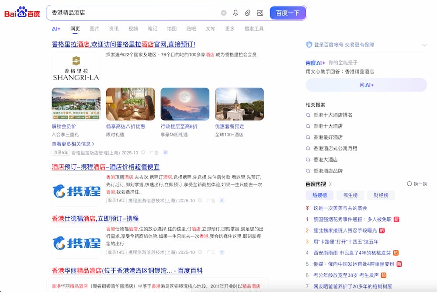This screenshot has width=437, height=292.
Task: Open the 百度热搜 chevron
Action: coord(330,184)
